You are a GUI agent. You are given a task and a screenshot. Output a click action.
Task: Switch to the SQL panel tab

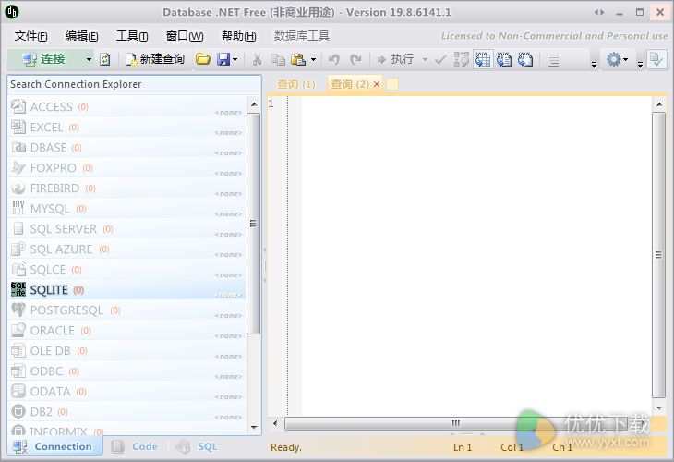pos(197,446)
